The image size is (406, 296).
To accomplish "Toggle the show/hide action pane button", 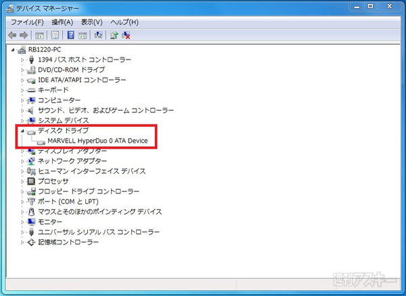I will point(83,35).
